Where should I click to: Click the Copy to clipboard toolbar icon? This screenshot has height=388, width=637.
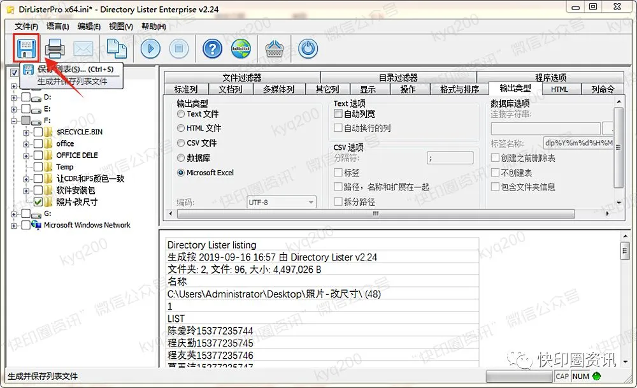(x=117, y=48)
